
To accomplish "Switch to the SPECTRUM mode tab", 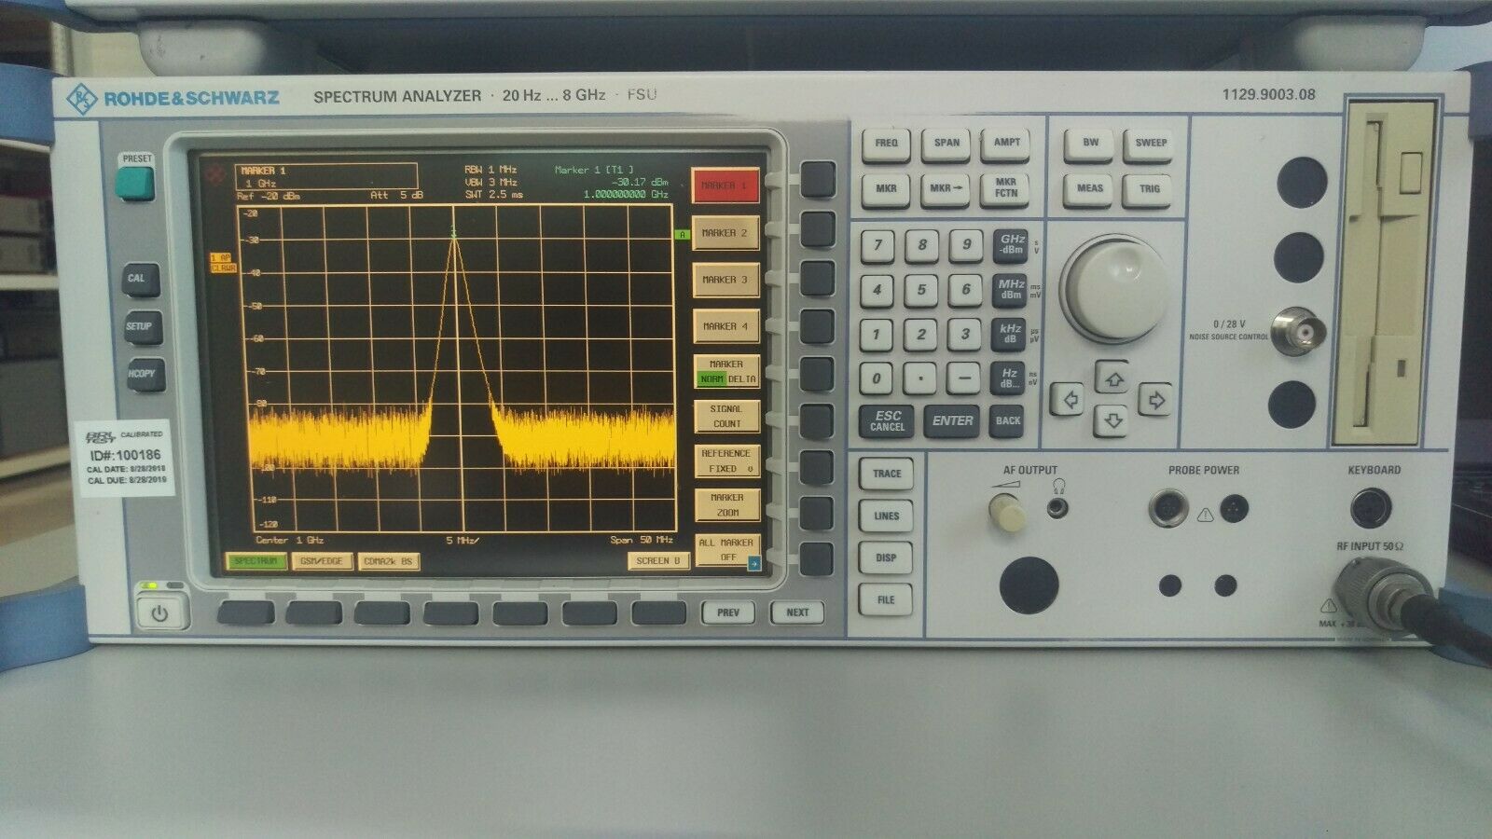I will point(256,561).
